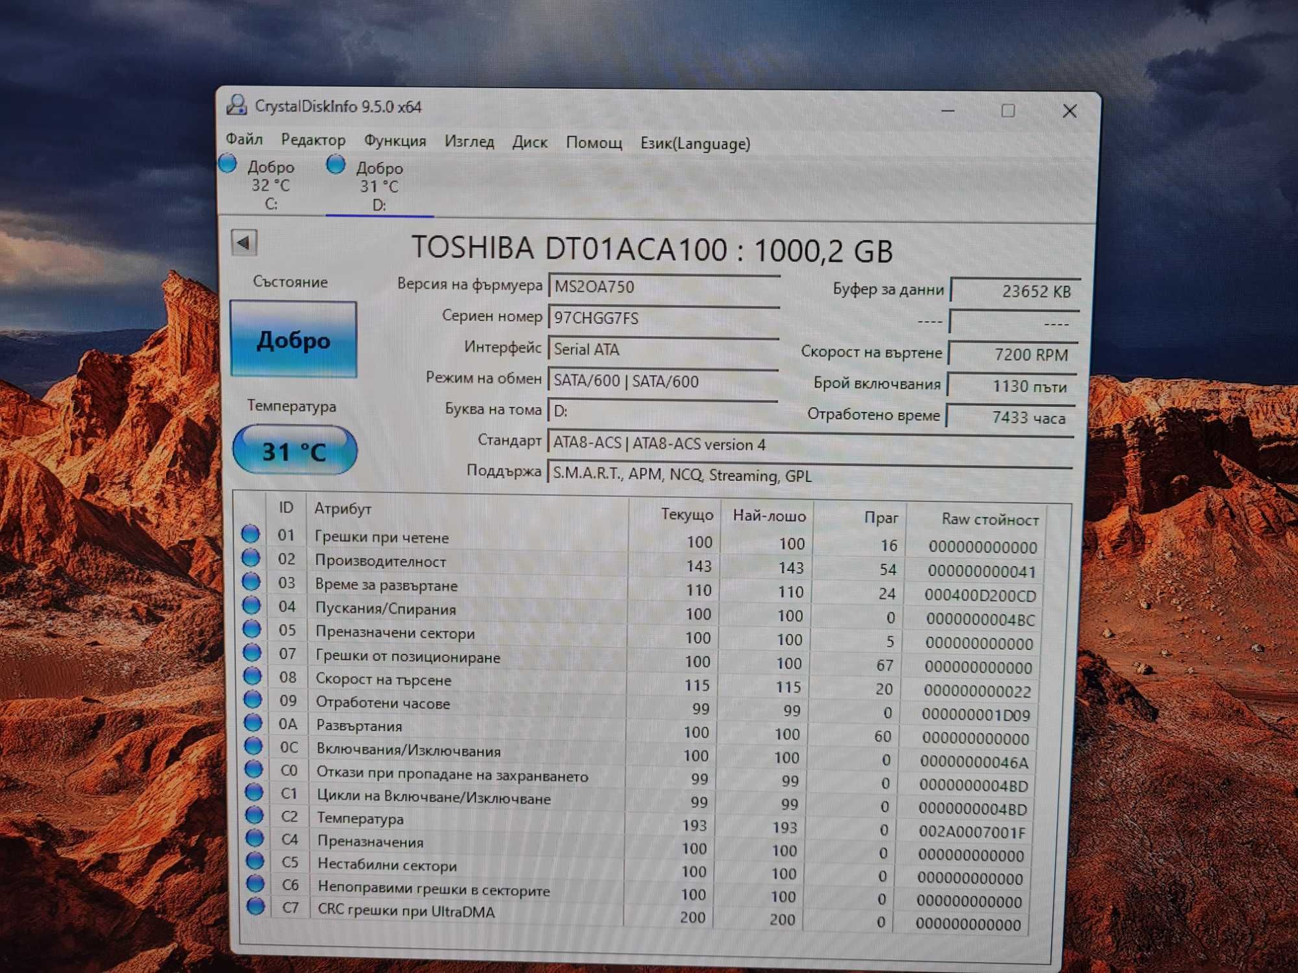Open the Диск menu

[x=530, y=142]
